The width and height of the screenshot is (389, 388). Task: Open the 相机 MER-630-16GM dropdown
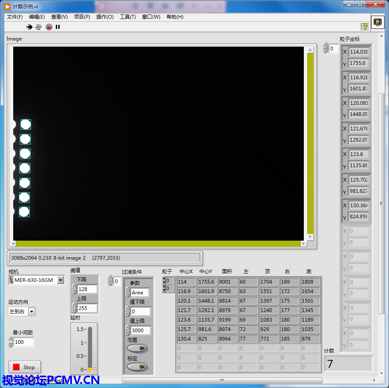point(61,280)
